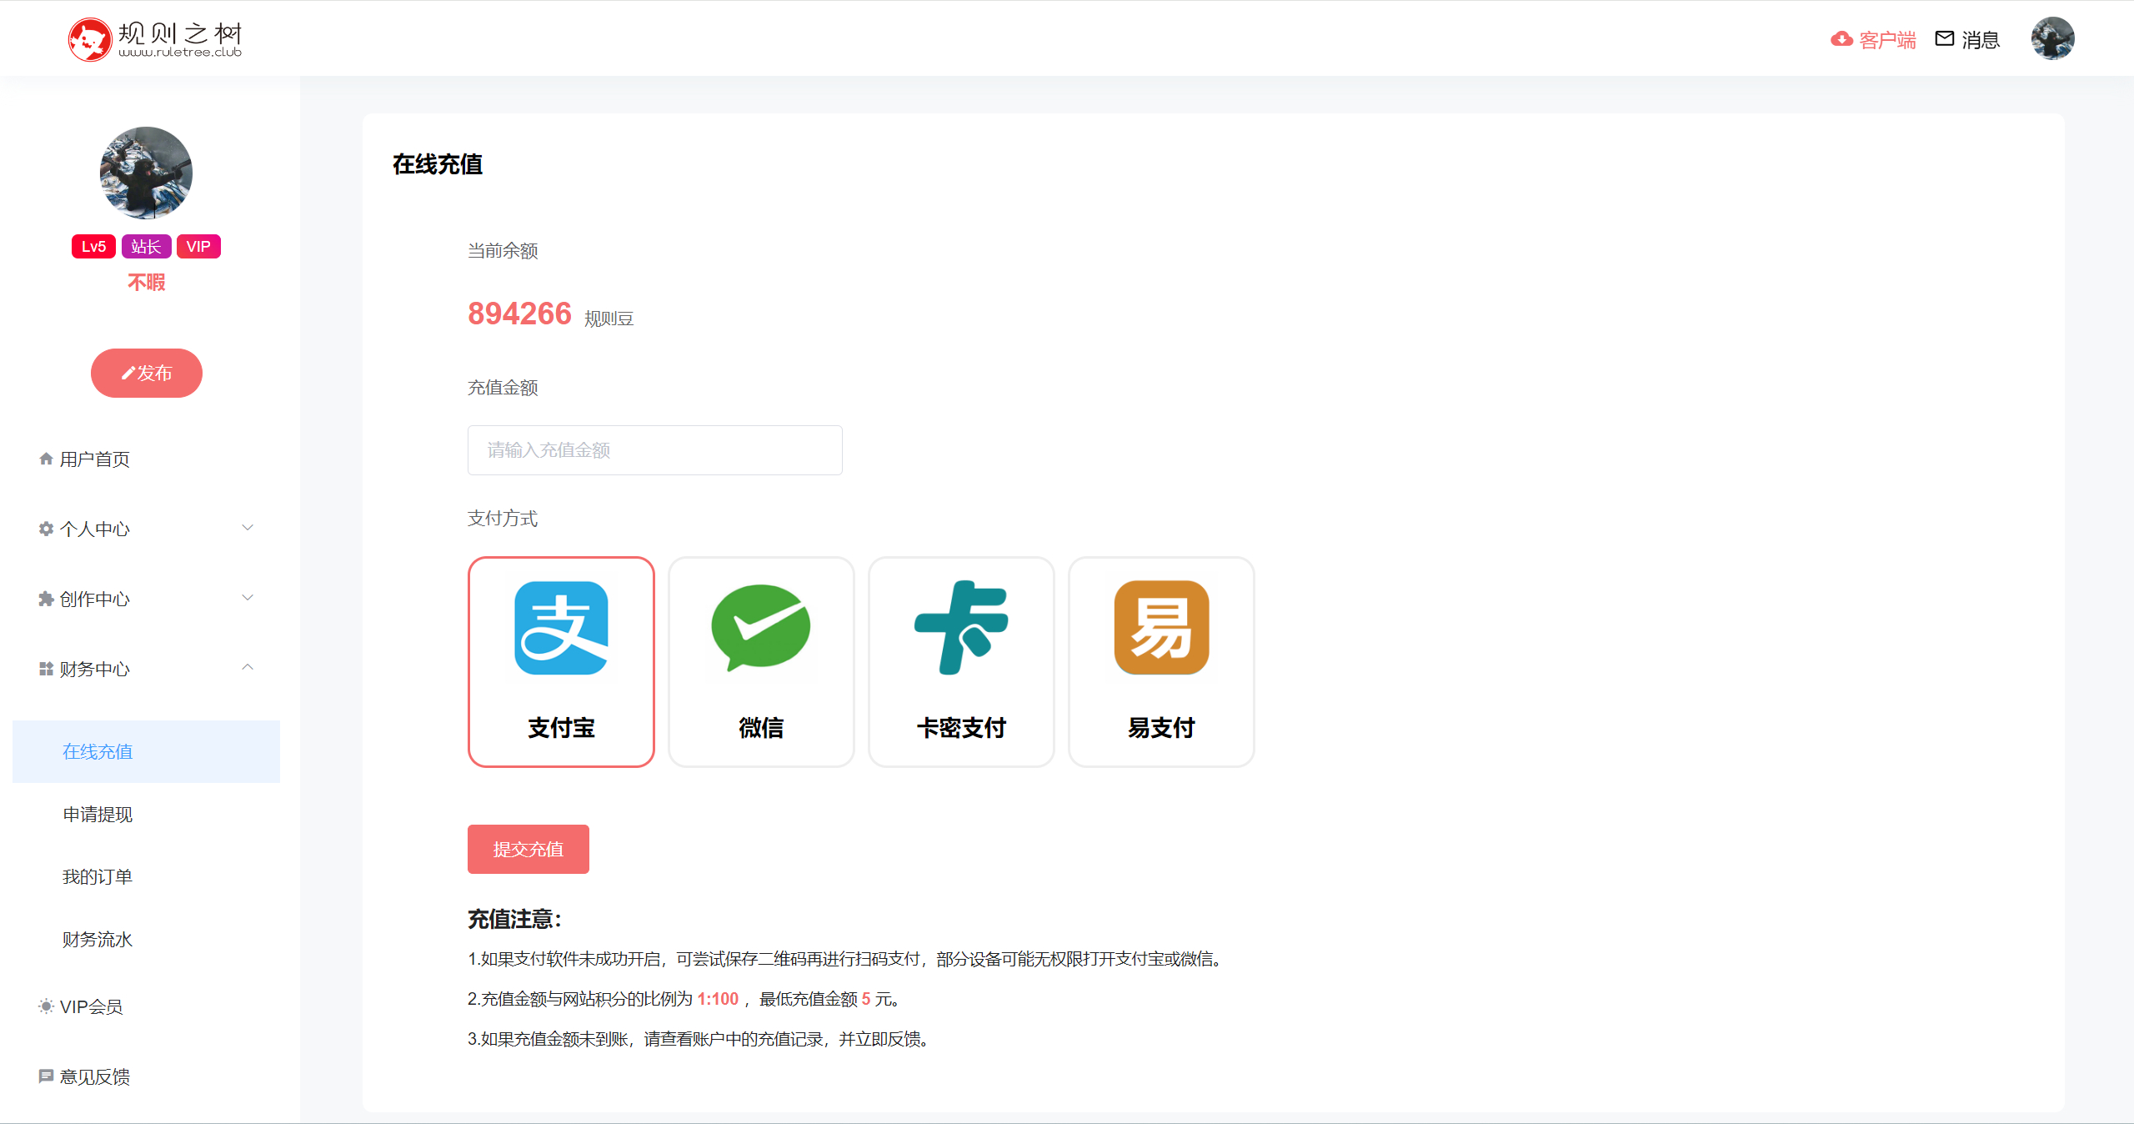Click the VIP badge under avatar
2134x1124 pixels.
click(198, 247)
